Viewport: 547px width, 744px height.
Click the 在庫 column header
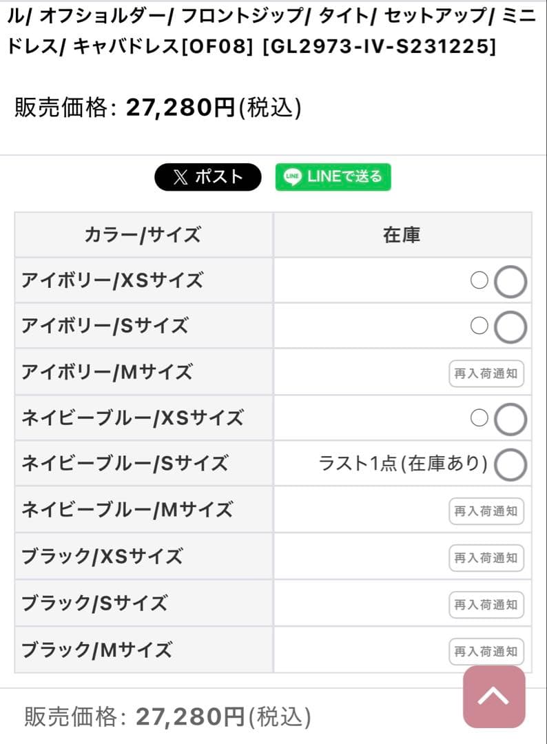point(402,235)
